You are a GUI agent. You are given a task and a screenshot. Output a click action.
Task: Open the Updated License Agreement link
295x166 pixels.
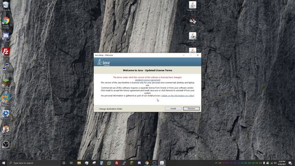pyautogui.click(x=147, y=80)
